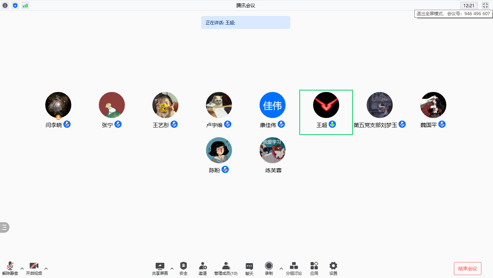Click the blue security shield icon
Image resolution: width=493 pixels, height=278 pixels.
(x=15, y=5)
